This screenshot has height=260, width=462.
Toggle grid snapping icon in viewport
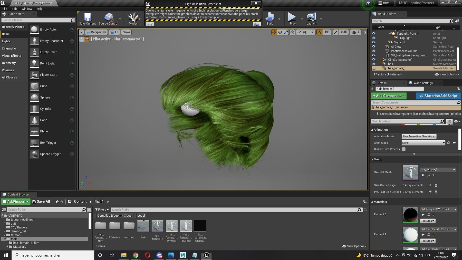pos(305,32)
